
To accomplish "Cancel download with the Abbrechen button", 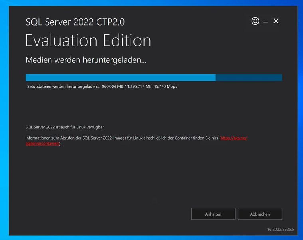I will pos(260,214).
